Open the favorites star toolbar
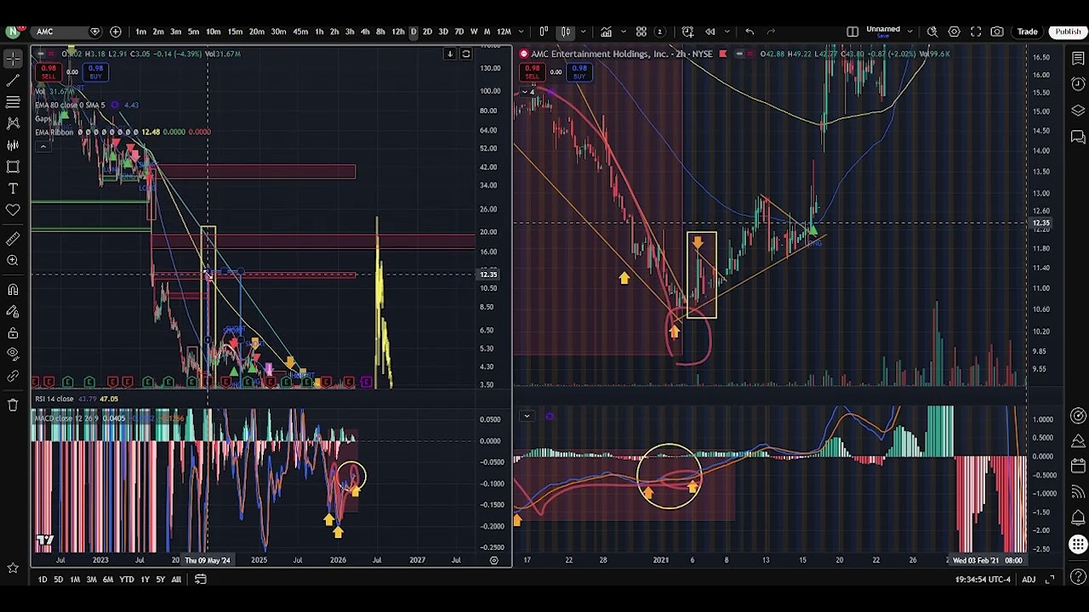Screen dimensions: 1089x612 click(x=13, y=568)
